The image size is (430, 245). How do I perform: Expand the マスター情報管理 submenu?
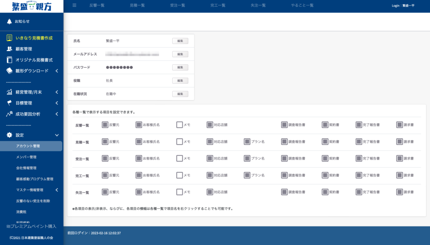(x=57, y=190)
